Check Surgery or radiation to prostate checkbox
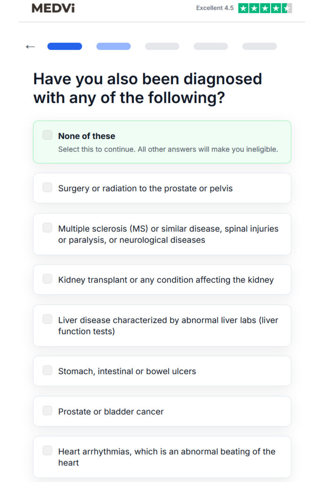The image size is (320, 482). point(47,187)
